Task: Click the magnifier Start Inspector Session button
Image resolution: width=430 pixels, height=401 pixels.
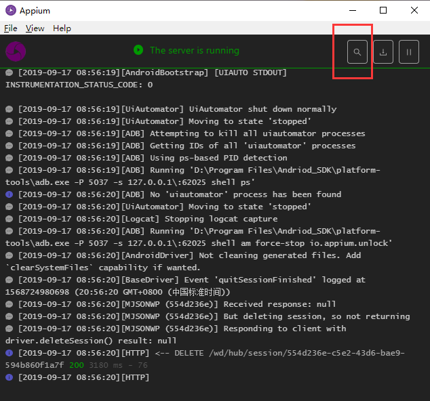Action: 357,51
